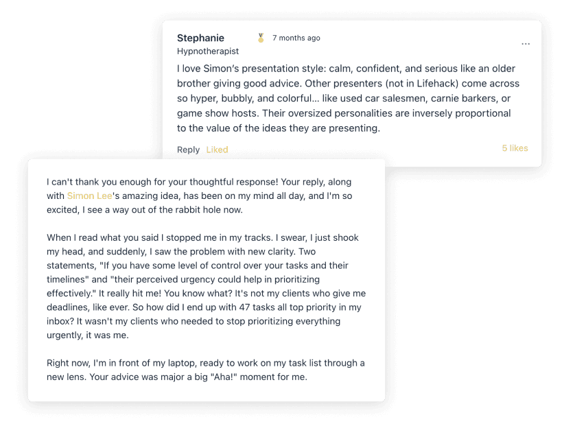
Task: Click the "way out of the rabbit hole" line
Action: pyautogui.click(x=172, y=210)
